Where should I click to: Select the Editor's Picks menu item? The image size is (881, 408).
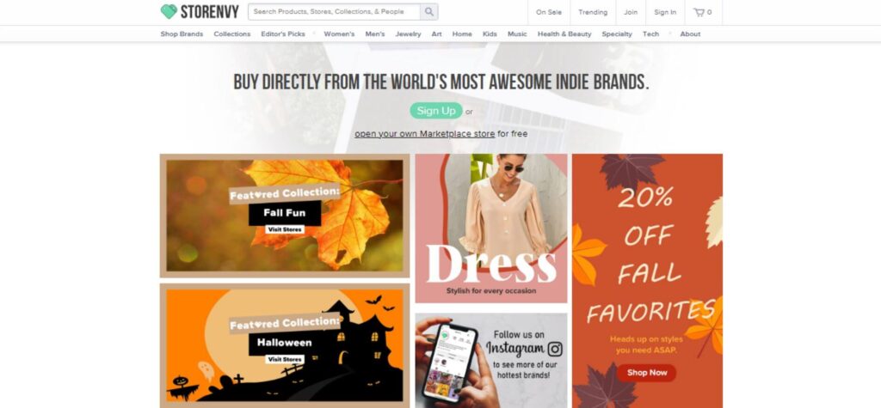tap(282, 33)
